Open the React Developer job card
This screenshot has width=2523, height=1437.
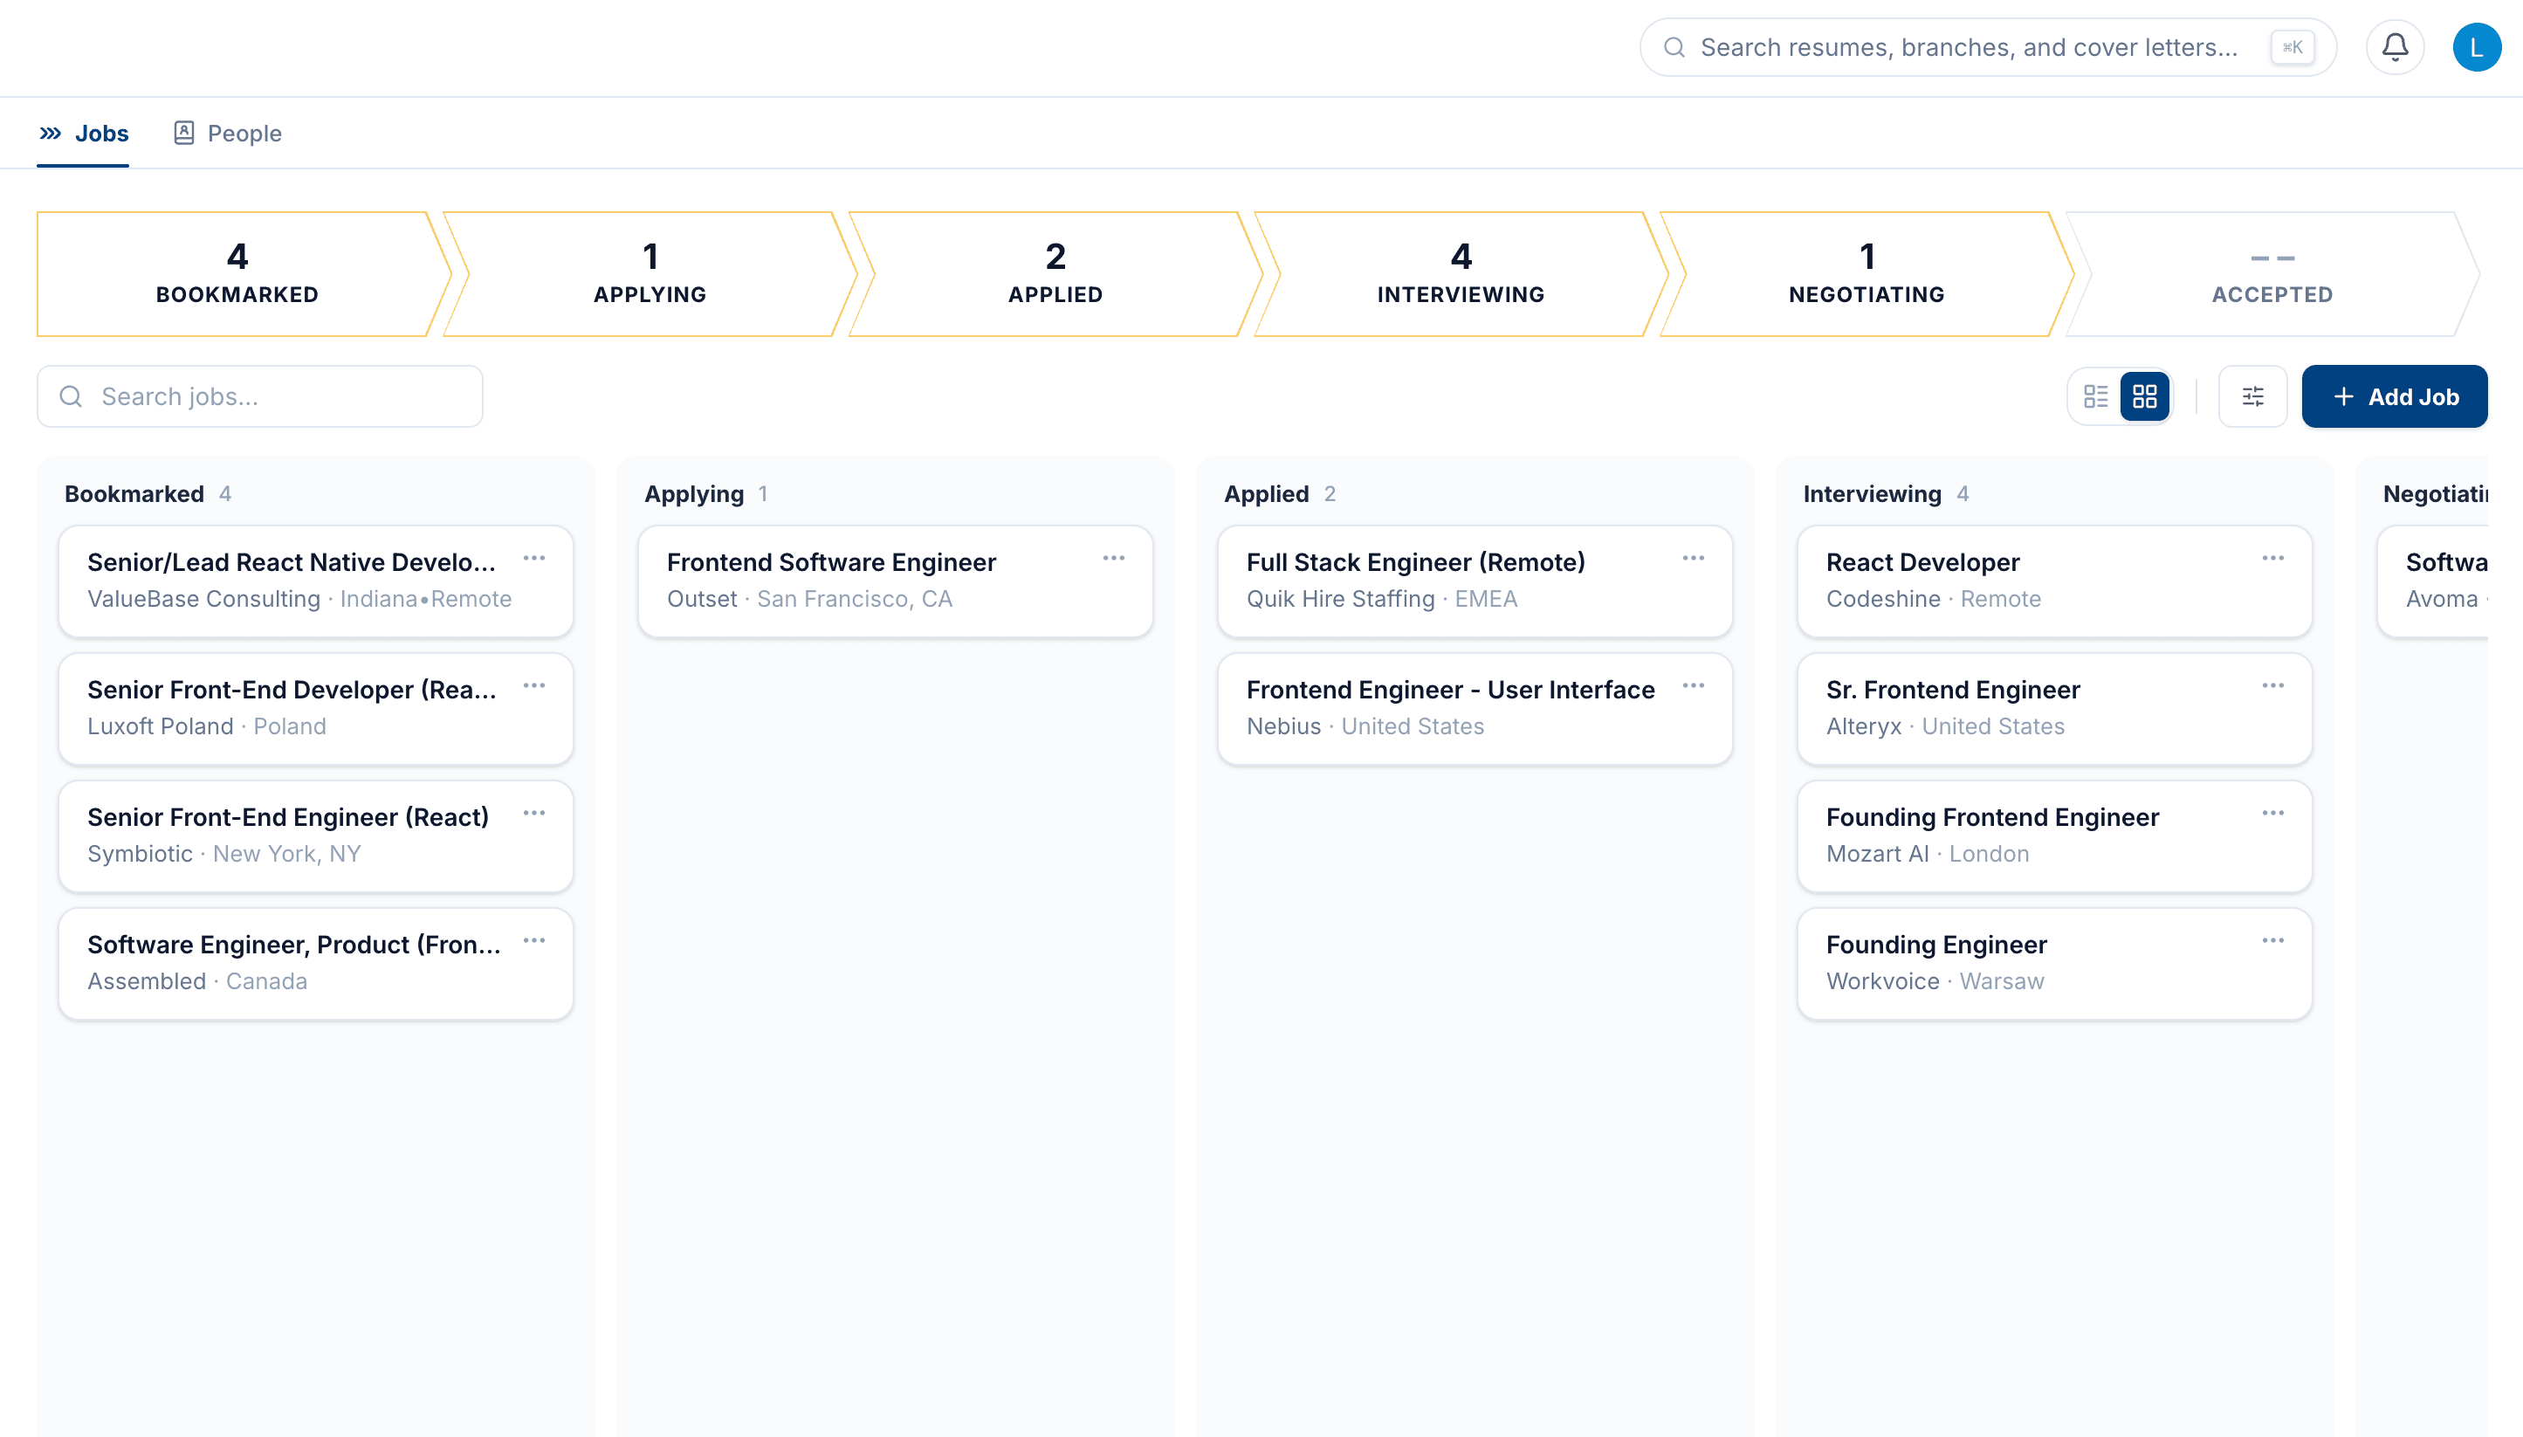click(x=2054, y=581)
